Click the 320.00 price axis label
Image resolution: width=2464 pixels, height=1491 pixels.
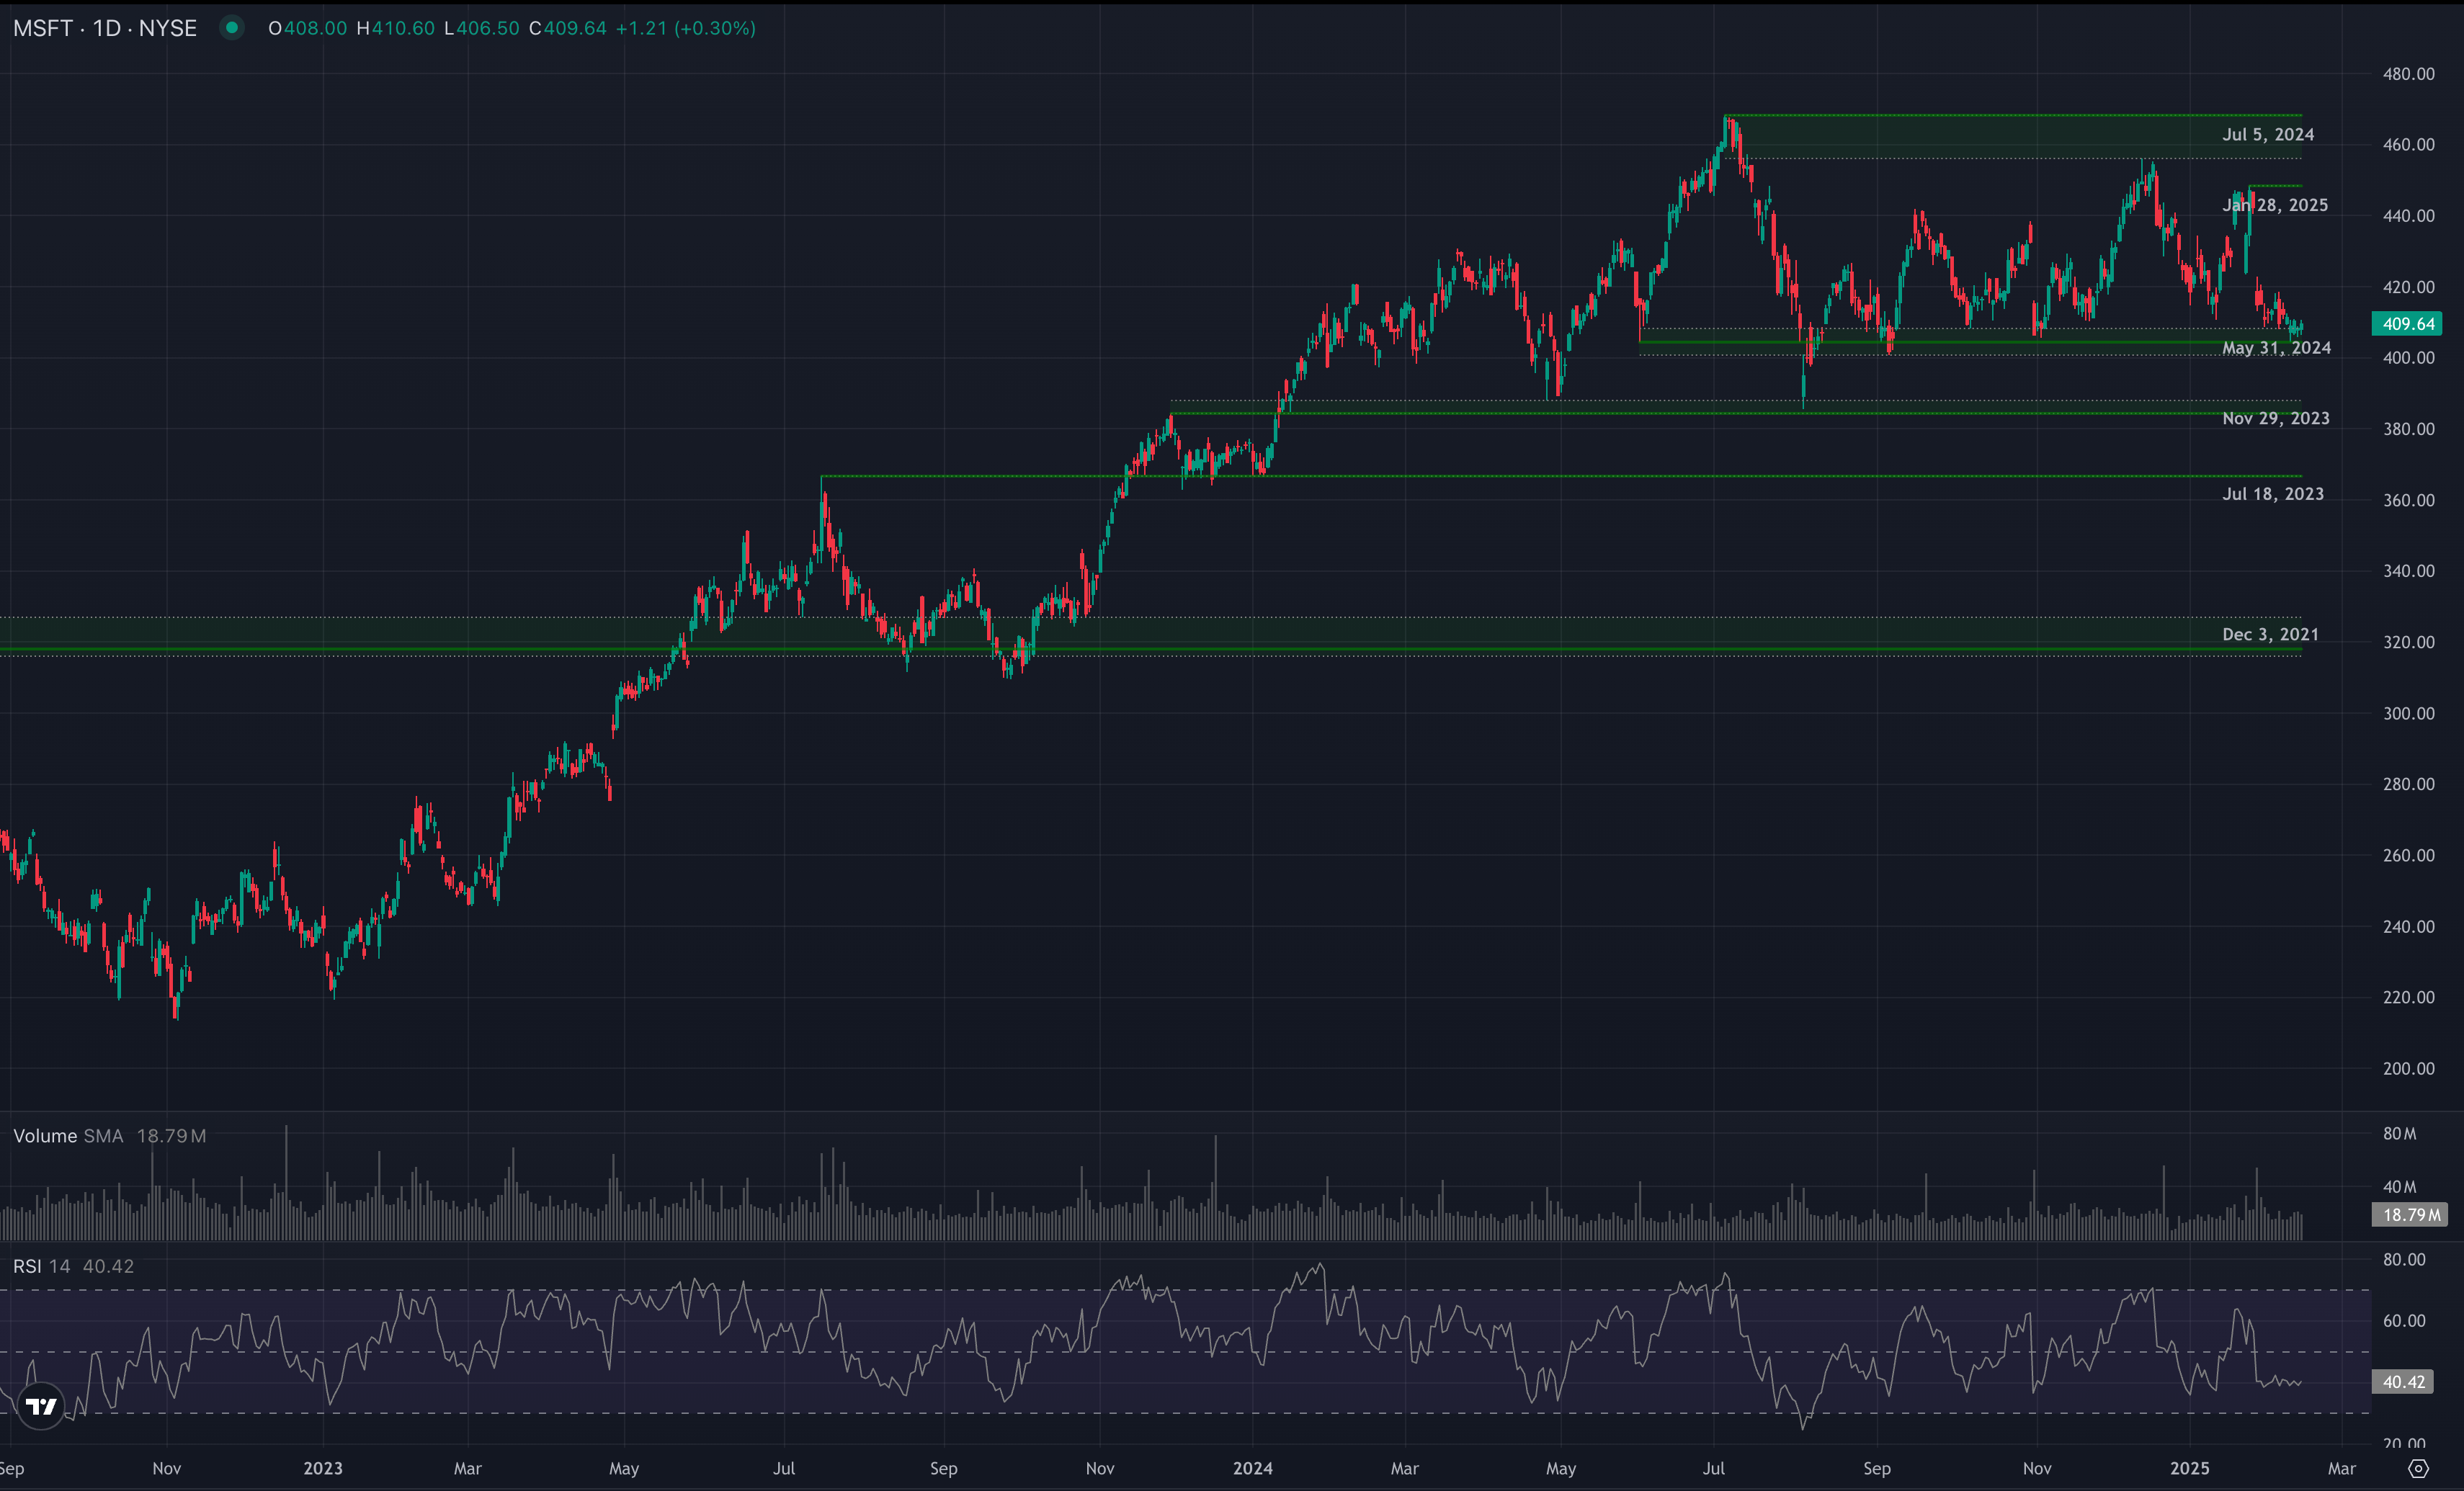coord(2408,642)
